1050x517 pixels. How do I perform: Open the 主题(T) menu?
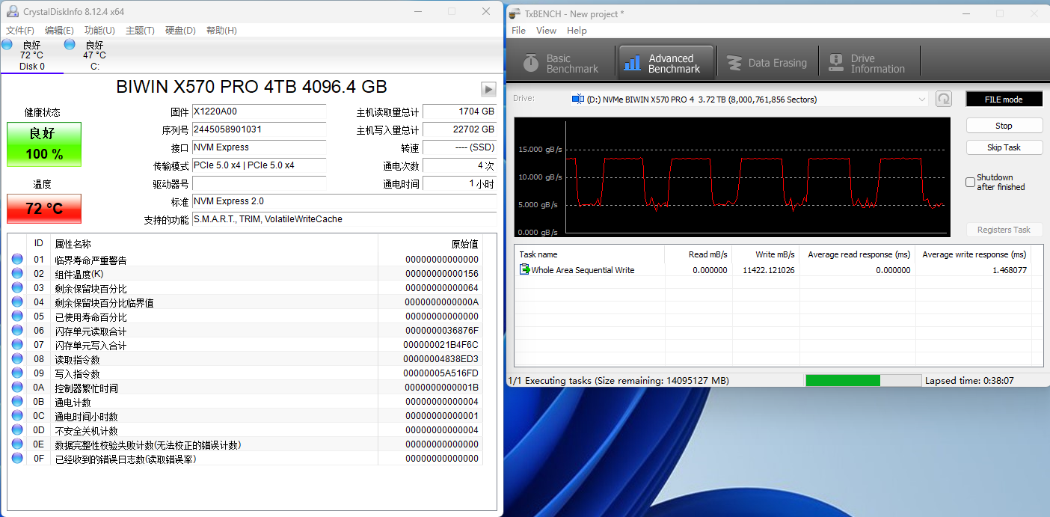point(140,31)
